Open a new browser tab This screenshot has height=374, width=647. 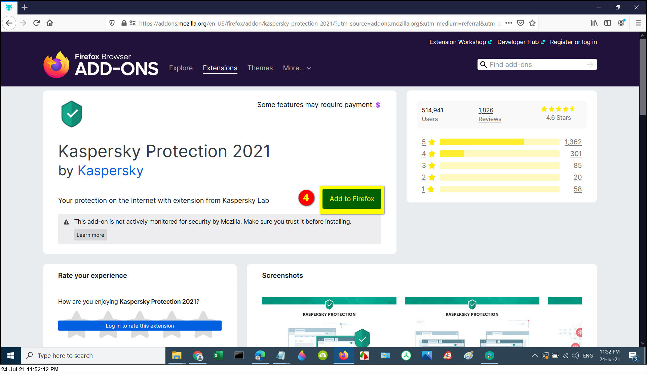[x=25, y=7]
